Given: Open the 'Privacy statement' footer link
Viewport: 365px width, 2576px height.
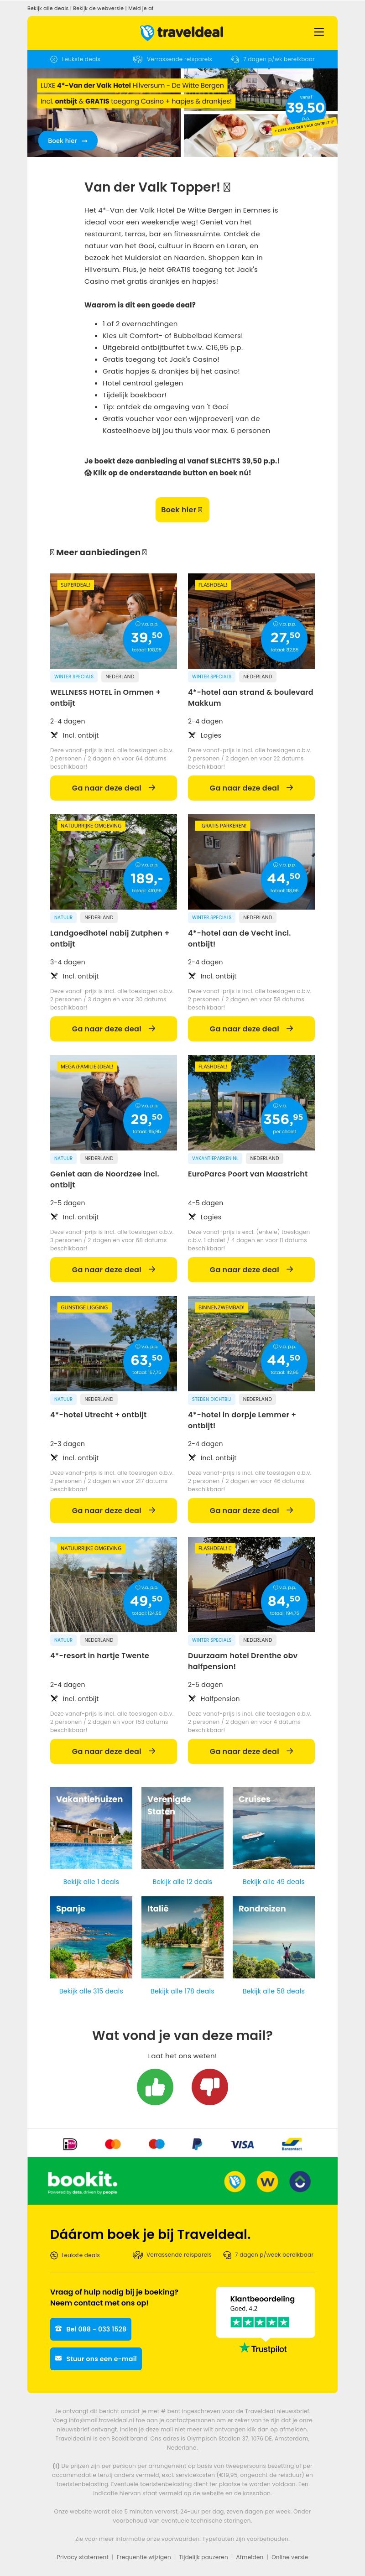Looking at the screenshot, I should (x=82, y=2557).
